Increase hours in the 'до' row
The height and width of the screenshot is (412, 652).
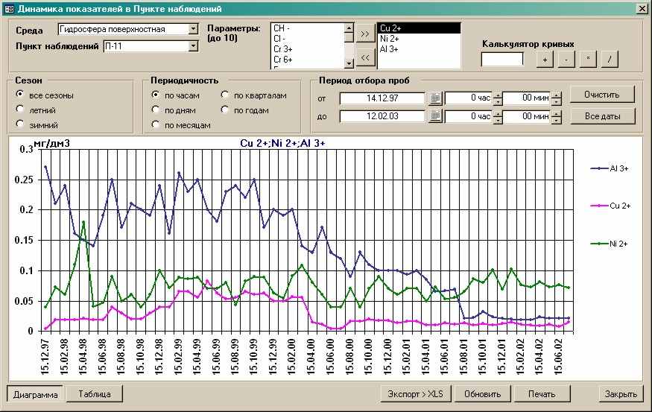498,113
